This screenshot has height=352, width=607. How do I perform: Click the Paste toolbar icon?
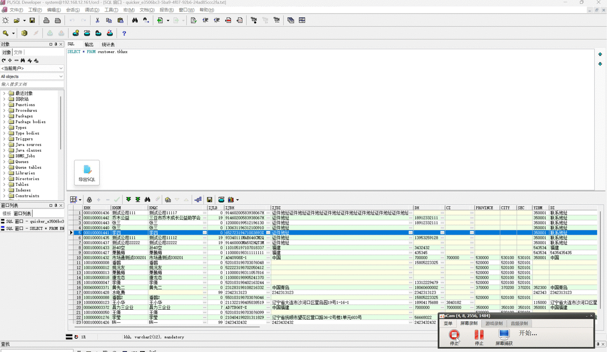coord(120,20)
